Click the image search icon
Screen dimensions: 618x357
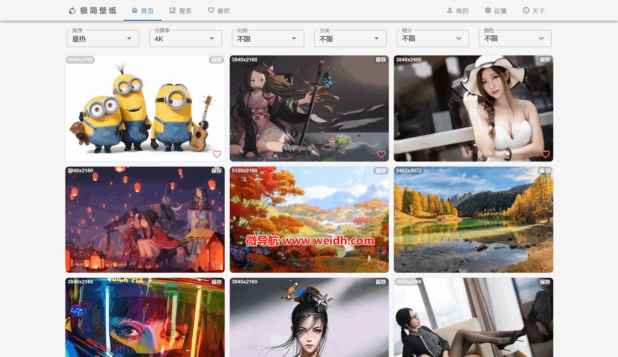pos(173,10)
